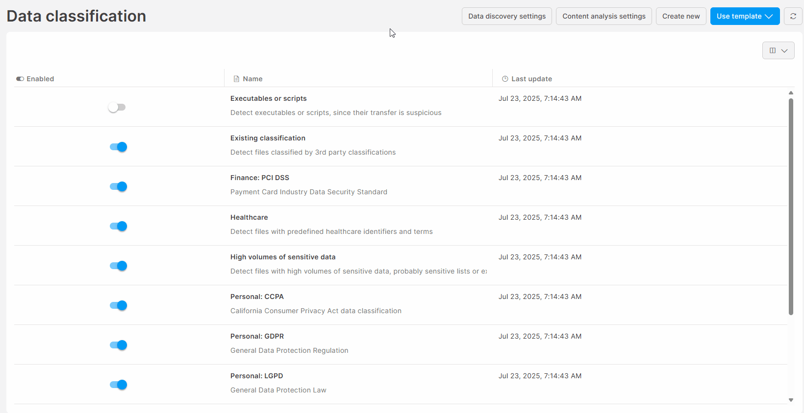Viewport: 804px width, 413px height.
Task: Click Detect files classified by 3rd party description
Action: point(313,152)
